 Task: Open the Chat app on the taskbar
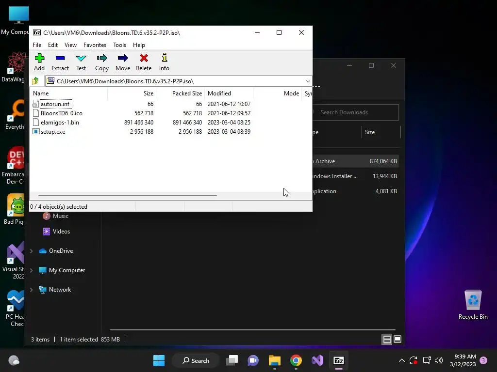(x=253, y=360)
